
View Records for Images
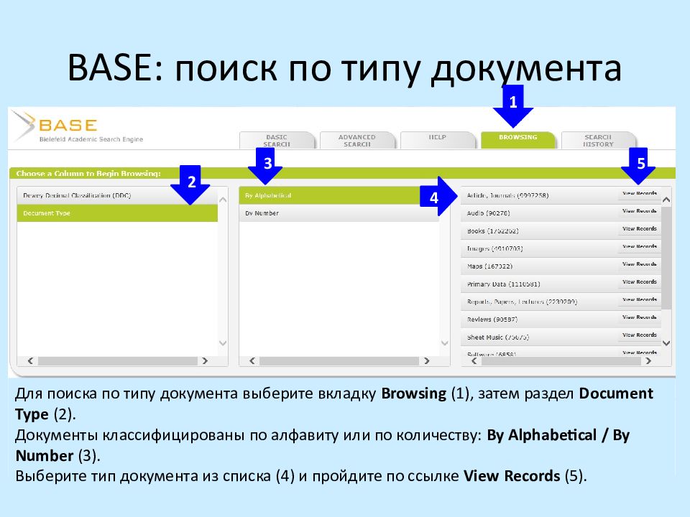pyautogui.click(x=640, y=246)
